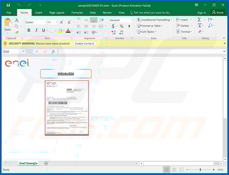
Task: Open Cell Styles gallery
Action: click(146, 32)
